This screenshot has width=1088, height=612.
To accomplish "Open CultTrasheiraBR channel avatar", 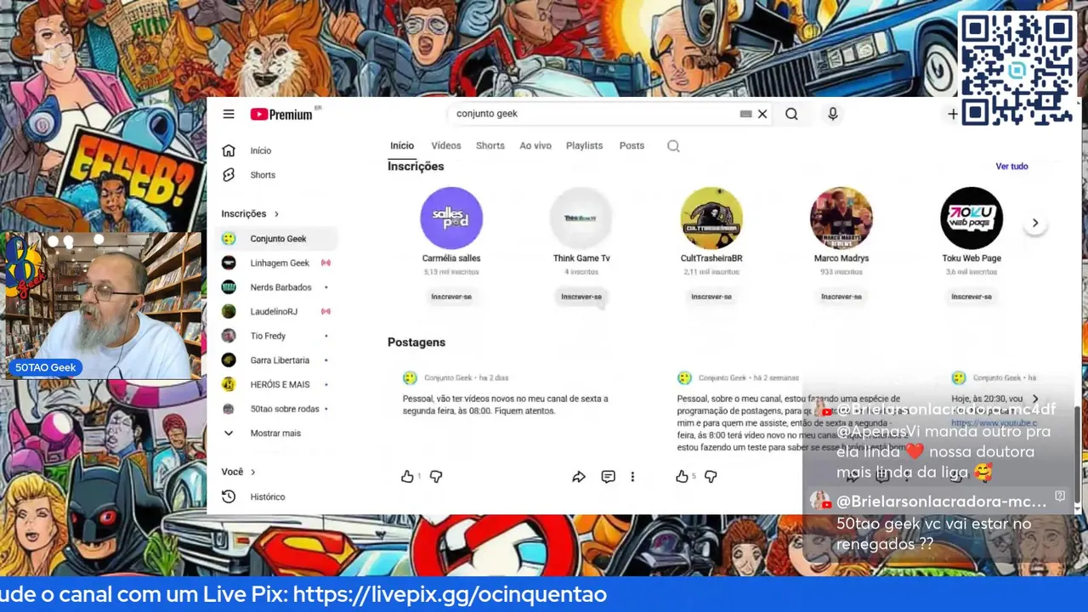I will point(711,218).
